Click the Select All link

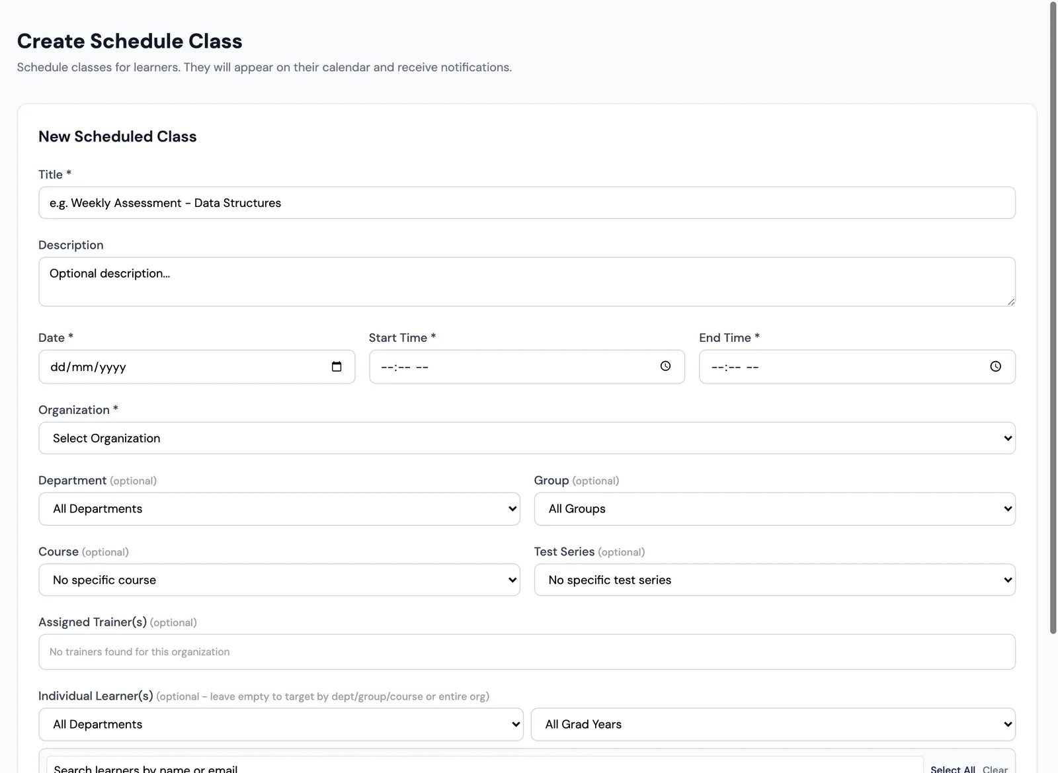click(x=953, y=769)
